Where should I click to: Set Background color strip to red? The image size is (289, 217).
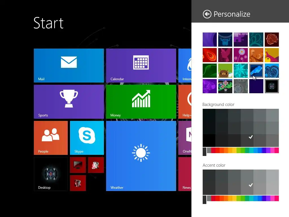(x=218, y=150)
